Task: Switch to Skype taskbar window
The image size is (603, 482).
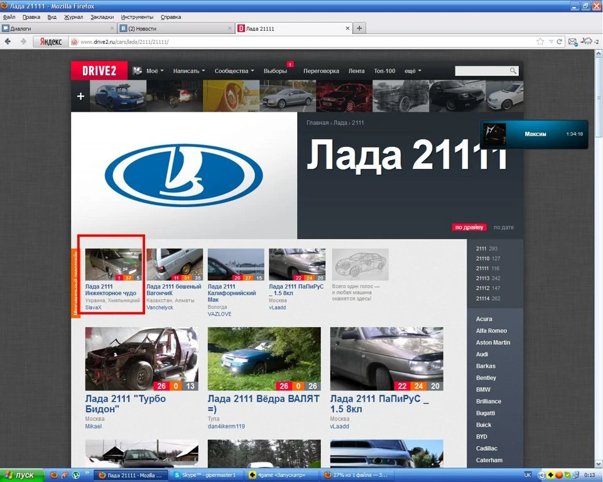Action: 208,475
